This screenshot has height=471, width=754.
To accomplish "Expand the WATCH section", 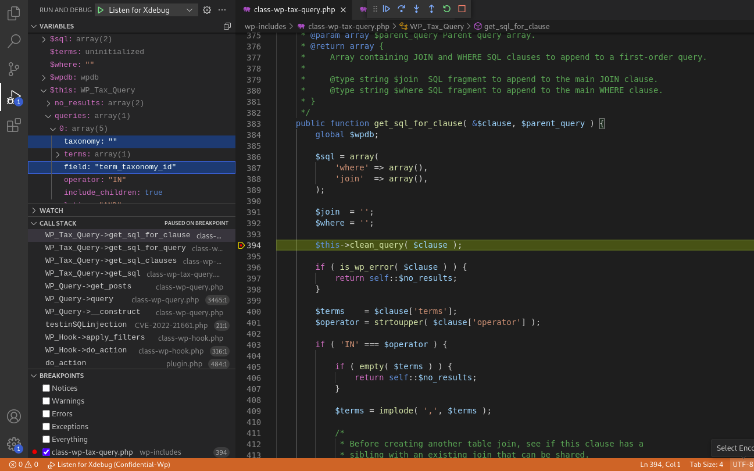I will point(52,210).
